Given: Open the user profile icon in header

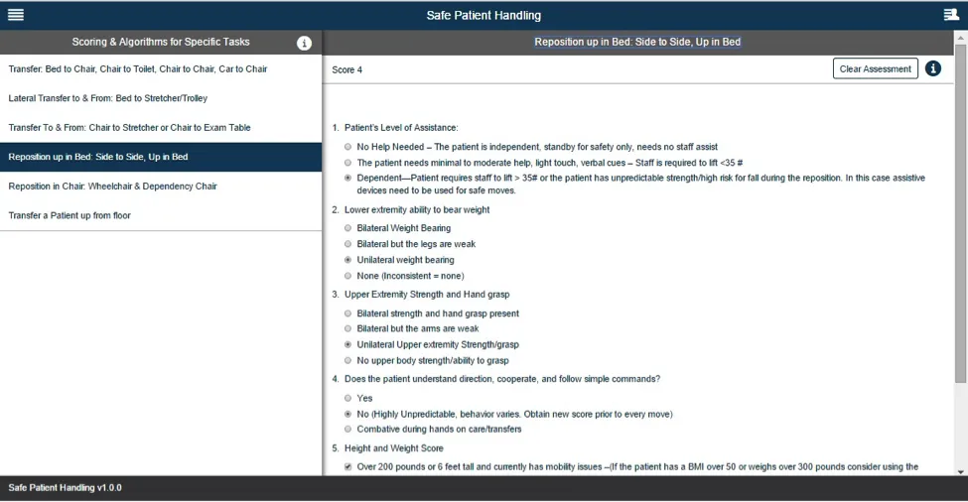Looking at the screenshot, I should point(951,15).
